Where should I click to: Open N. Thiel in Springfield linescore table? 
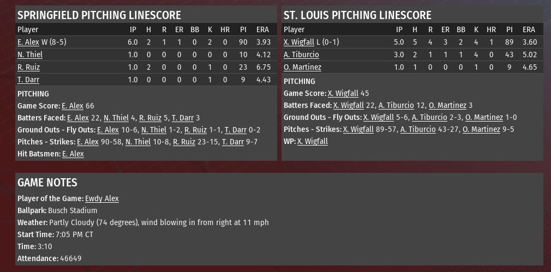click(x=30, y=55)
